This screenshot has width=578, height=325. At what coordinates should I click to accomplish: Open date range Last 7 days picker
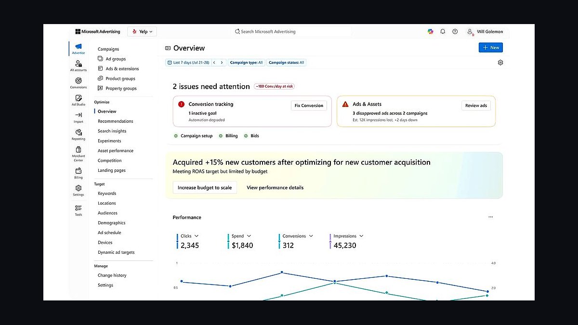(x=188, y=63)
